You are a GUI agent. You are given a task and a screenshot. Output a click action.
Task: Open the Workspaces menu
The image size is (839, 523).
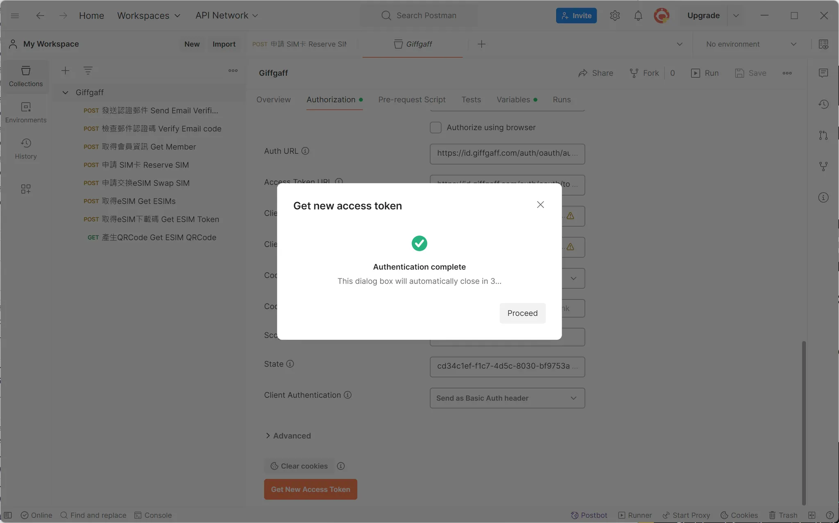pos(149,15)
